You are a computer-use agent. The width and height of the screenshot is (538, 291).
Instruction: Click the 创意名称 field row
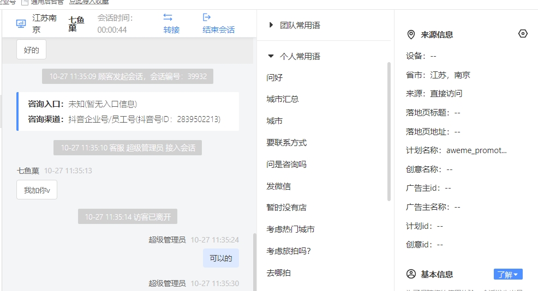tap(429, 169)
